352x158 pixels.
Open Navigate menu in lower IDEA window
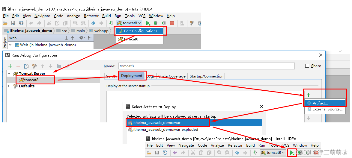[186, 145]
